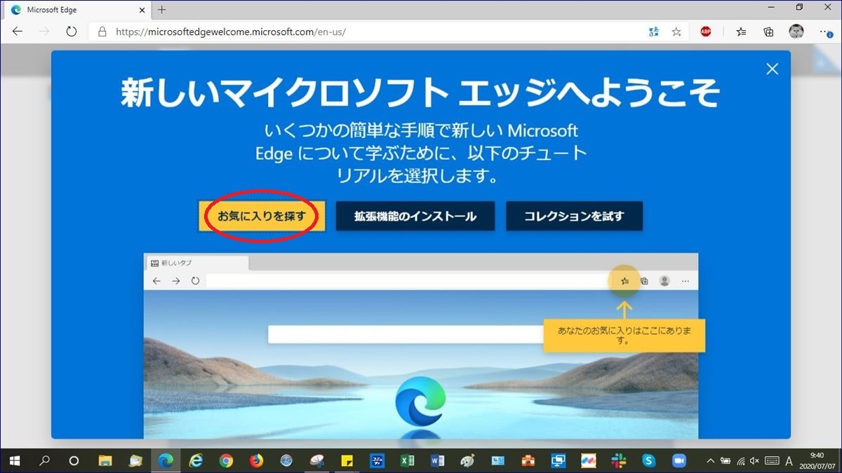Click the tutorial preview image of Edge
The height and width of the screenshot is (473, 842).
coord(421,345)
